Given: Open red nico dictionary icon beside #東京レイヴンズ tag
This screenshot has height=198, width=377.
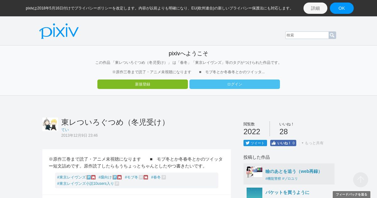Looking at the screenshot, I should [93, 177].
